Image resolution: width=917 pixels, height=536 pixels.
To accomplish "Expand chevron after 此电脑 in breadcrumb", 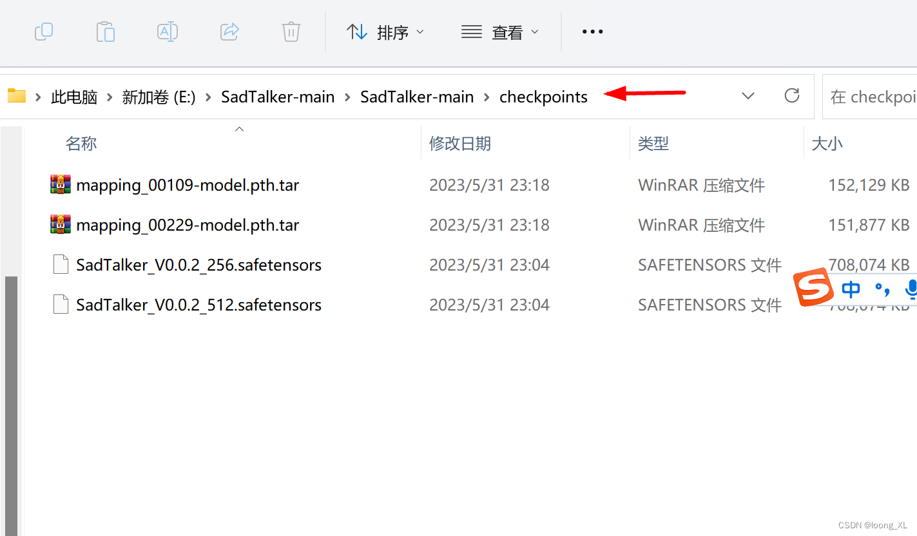I will pyautogui.click(x=110, y=97).
